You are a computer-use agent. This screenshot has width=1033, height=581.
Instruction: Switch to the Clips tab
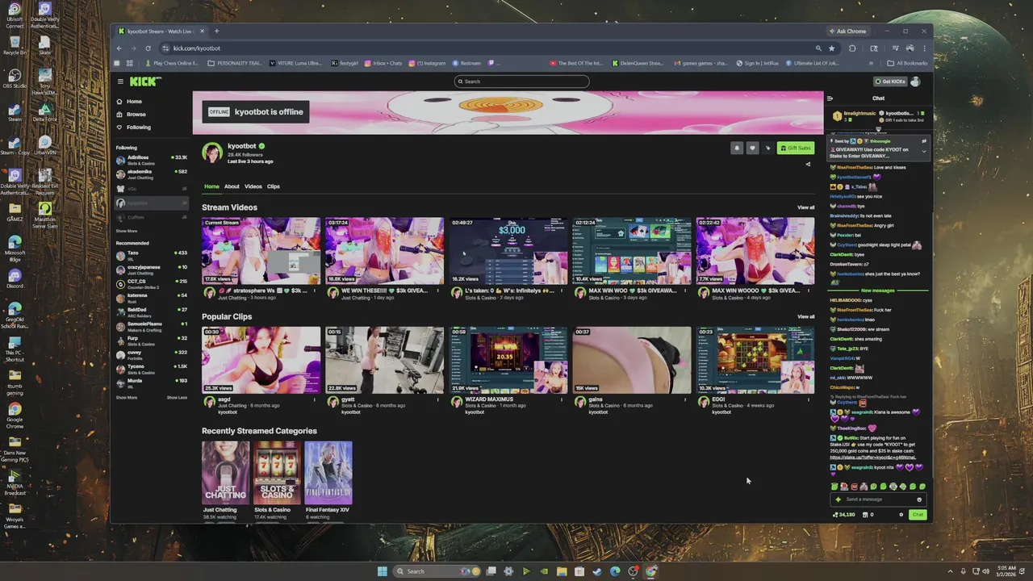click(x=274, y=186)
